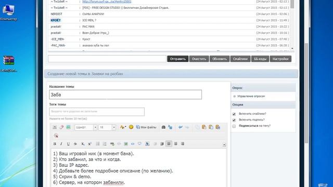Click the chat message 'PAC MAN'

(x=88, y=26)
